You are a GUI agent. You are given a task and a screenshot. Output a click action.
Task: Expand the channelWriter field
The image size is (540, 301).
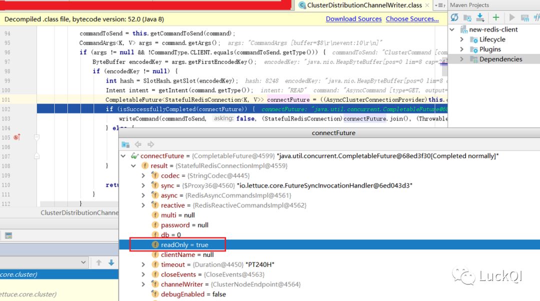pyautogui.click(x=143, y=284)
